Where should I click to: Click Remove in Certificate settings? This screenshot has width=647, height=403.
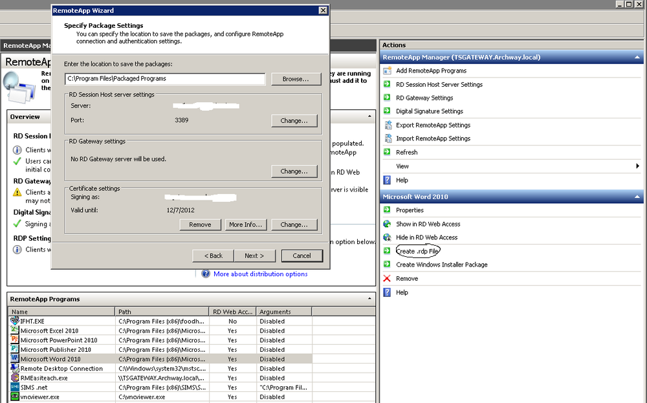(x=200, y=224)
